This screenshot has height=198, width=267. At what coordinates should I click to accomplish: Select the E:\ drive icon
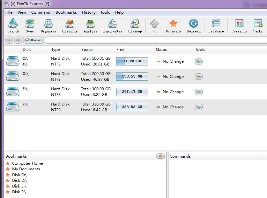(13, 92)
